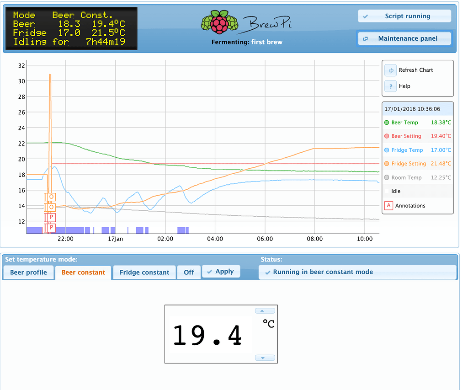Toggle the Beer Temp series in the legend
The height and width of the screenshot is (390, 468).
pyautogui.click(x=405, y=122)
